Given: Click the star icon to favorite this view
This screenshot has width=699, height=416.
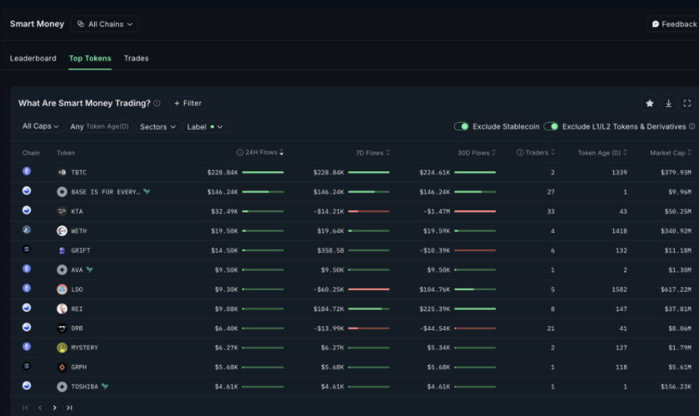Looking at the screenshot, I should pyautogui.click(x=649, y=103).
